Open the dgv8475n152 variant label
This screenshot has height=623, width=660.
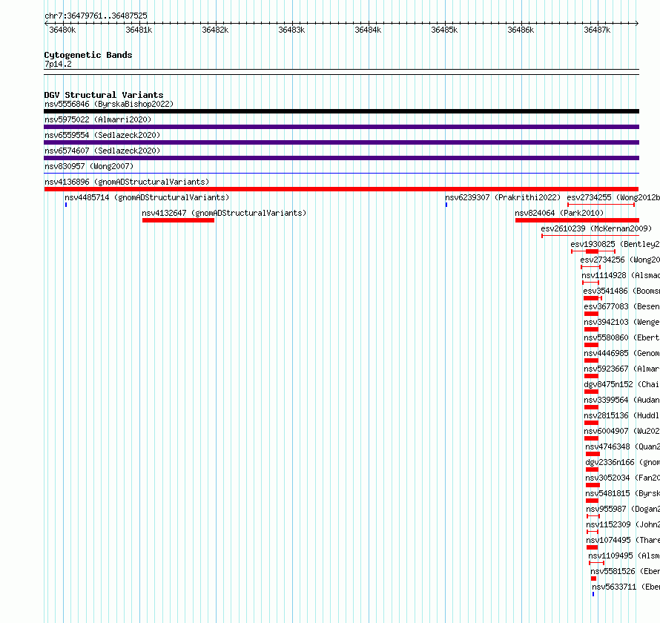click(621, 384)
